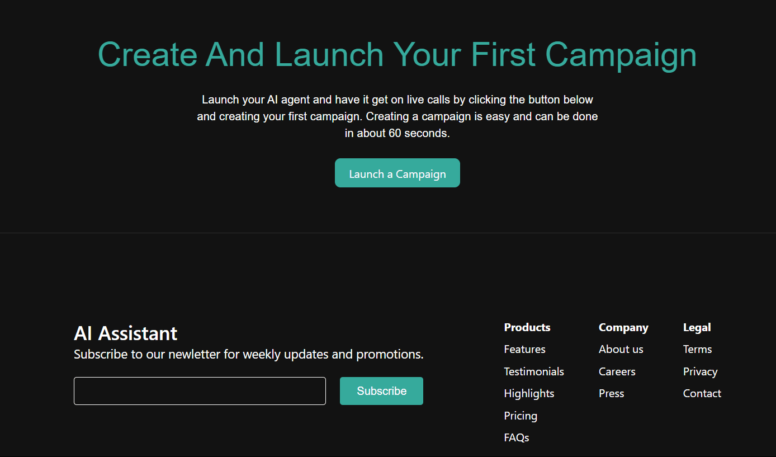The height and width of the screenshot is (457, 776).
Task: Click the About us link
Action: pos(621,349)
